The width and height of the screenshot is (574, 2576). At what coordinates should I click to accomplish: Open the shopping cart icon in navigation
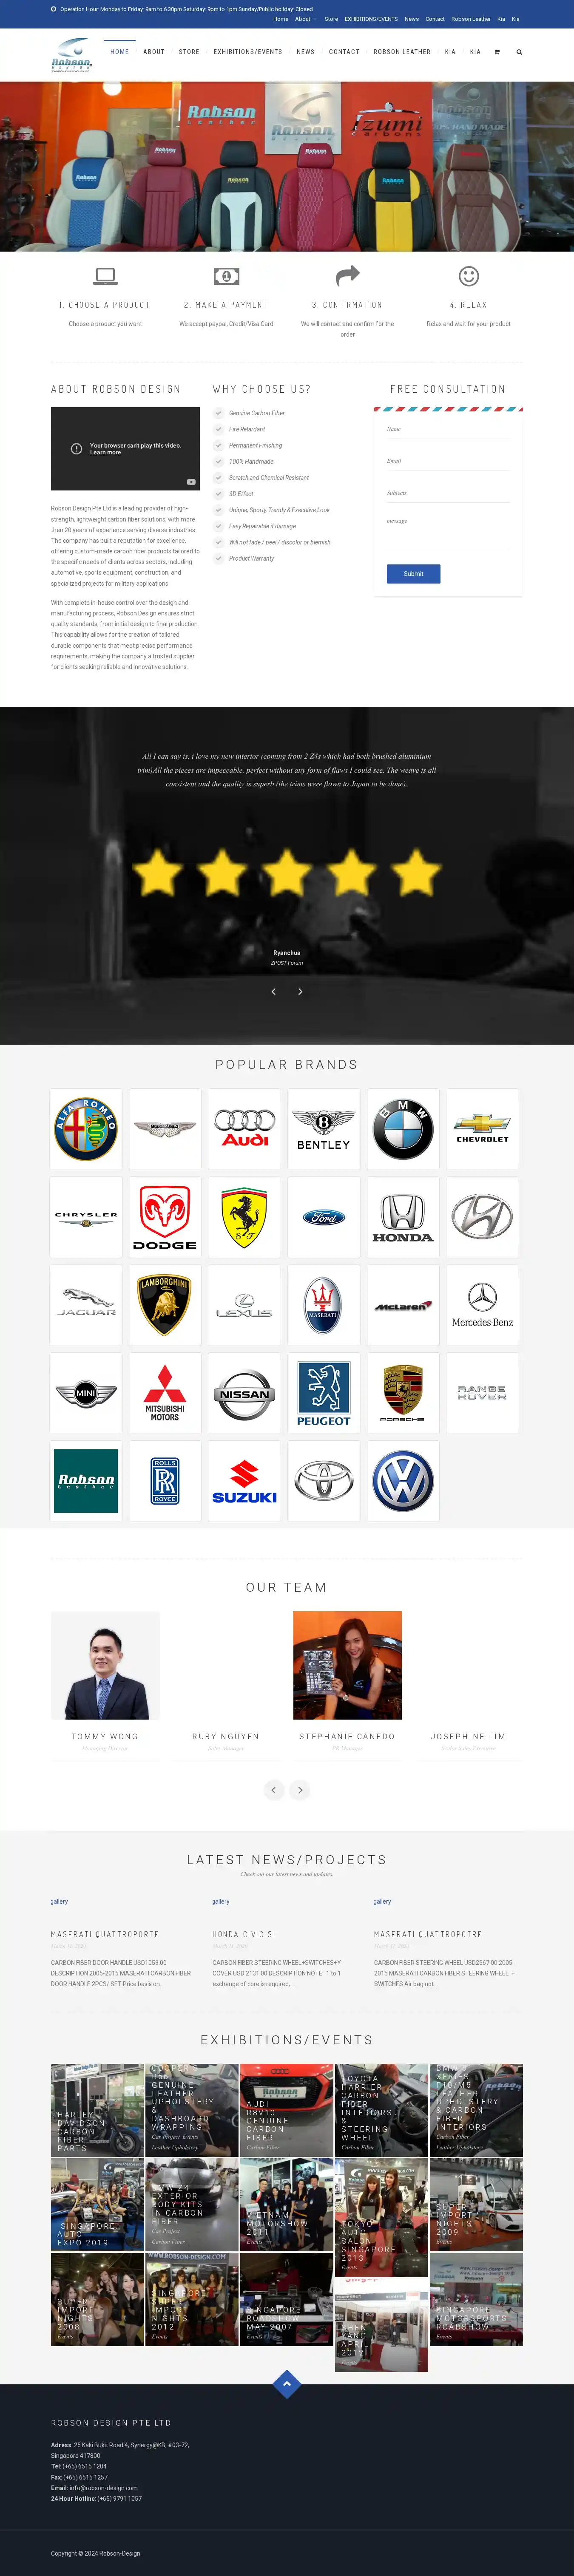[x=497, y=52]
